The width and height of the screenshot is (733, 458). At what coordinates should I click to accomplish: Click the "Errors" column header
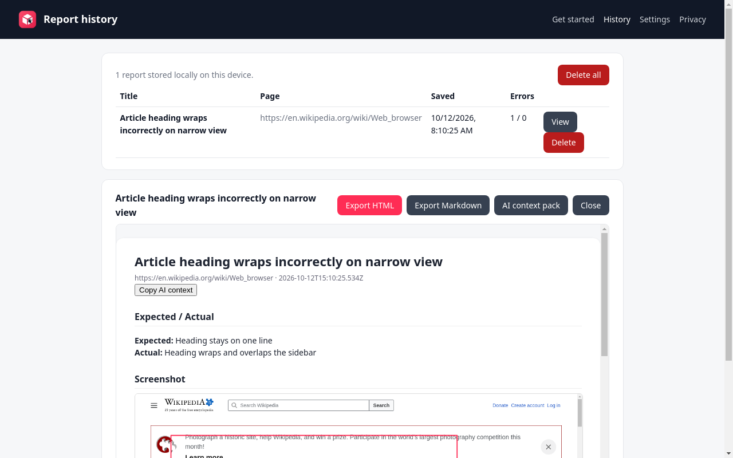click(x=522, y=96)
